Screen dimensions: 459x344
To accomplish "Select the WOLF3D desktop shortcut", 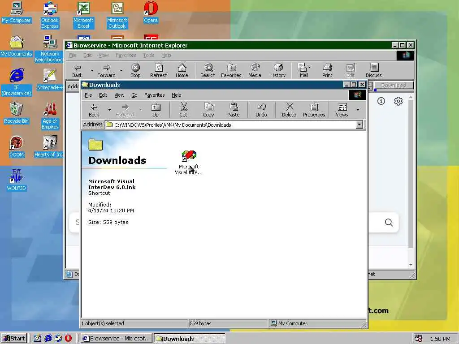I will [17, 180].
